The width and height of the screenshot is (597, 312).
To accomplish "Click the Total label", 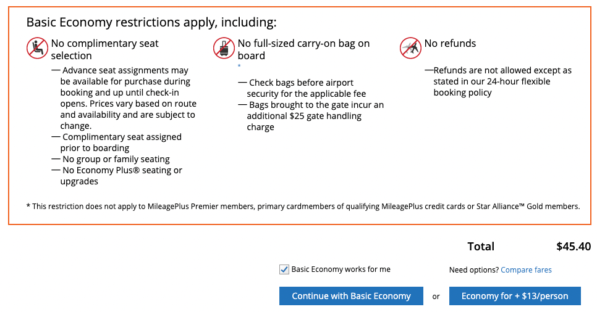I will coord(481,247).
